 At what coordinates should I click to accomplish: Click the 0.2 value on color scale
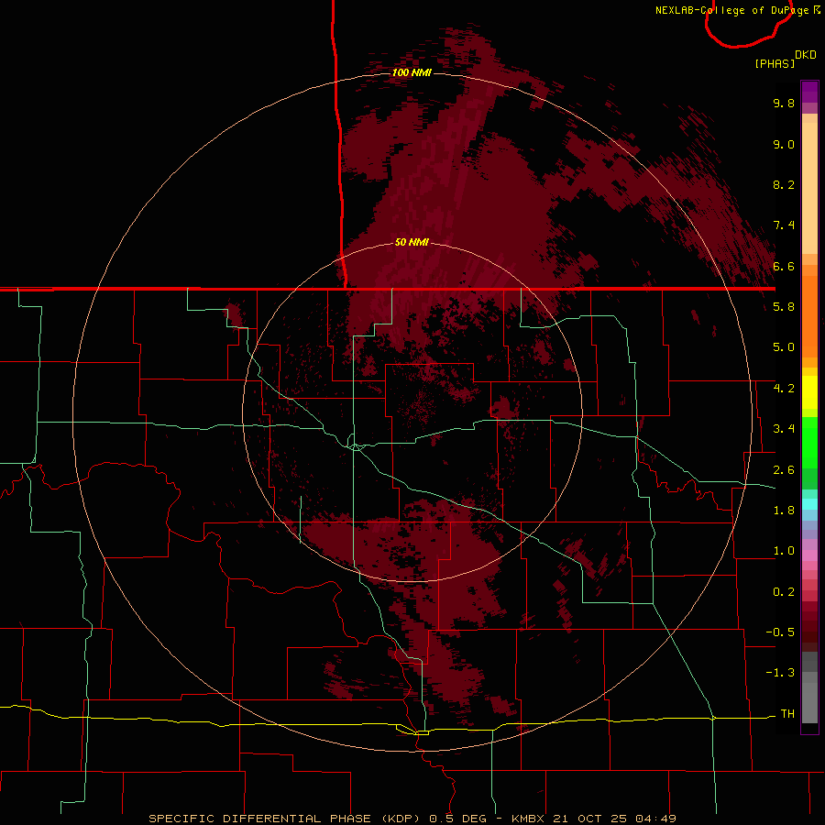click(784, 592)
